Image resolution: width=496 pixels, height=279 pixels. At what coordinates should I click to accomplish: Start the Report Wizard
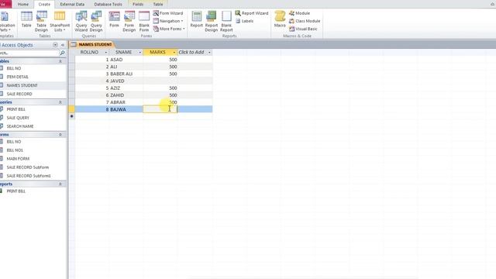[x=251, y=13]
